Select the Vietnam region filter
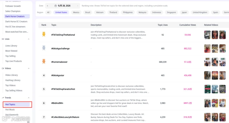This screenshot has width=229, height=123. (x=100, y=12)
